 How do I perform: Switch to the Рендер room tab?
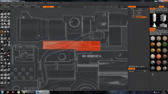59,7
